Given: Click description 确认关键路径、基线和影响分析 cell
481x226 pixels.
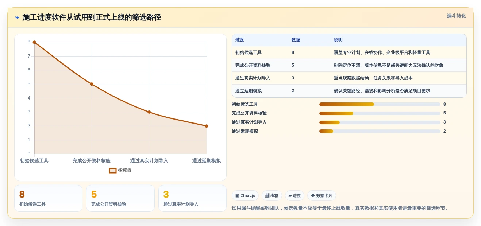Looking at the screenshot, I should [382, 91].
